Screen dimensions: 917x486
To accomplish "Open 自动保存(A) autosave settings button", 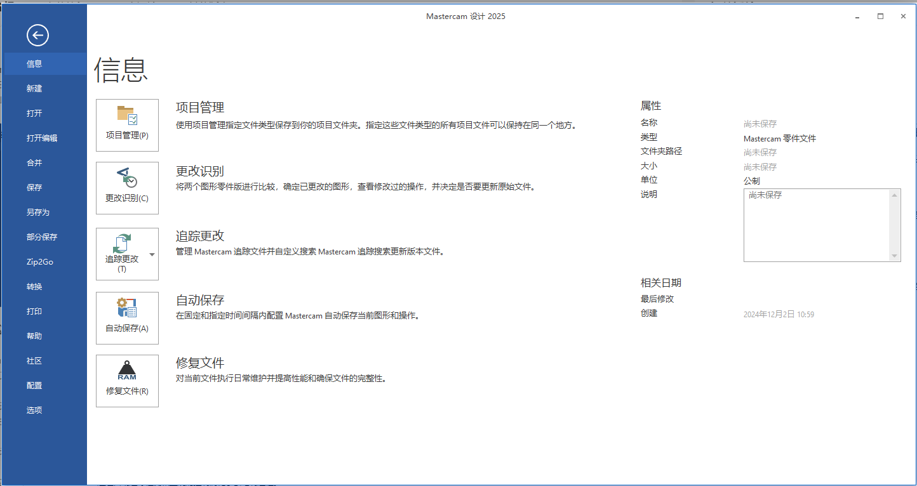I will click(x=127, y=318).
